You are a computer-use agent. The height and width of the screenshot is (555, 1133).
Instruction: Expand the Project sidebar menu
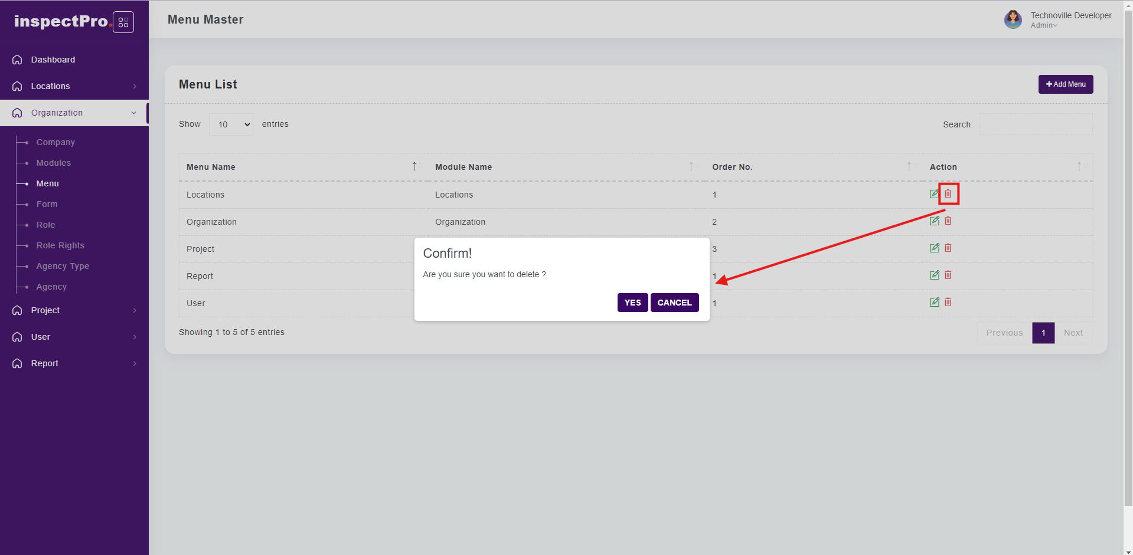(74, 310)
